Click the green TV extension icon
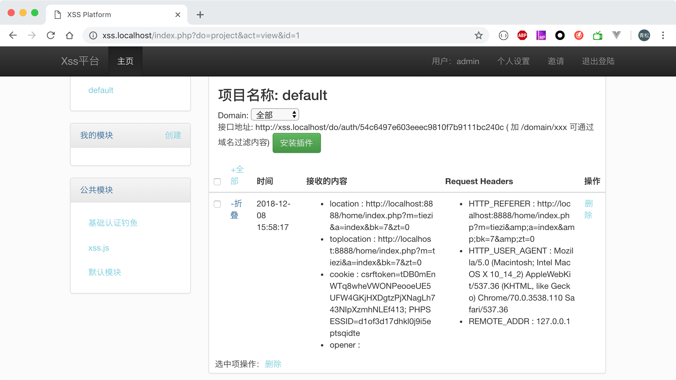 (x=597, y=35)
